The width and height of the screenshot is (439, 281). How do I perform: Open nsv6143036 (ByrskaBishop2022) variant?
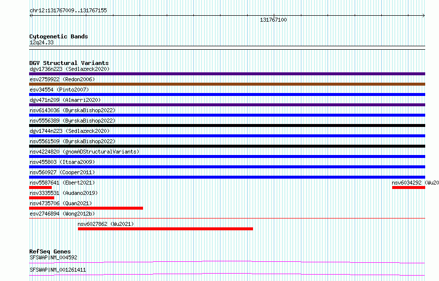tap(73, 110)
